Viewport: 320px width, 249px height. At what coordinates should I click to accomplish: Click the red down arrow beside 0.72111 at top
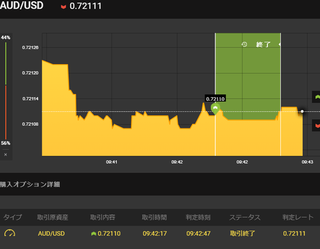pos(63,7)
